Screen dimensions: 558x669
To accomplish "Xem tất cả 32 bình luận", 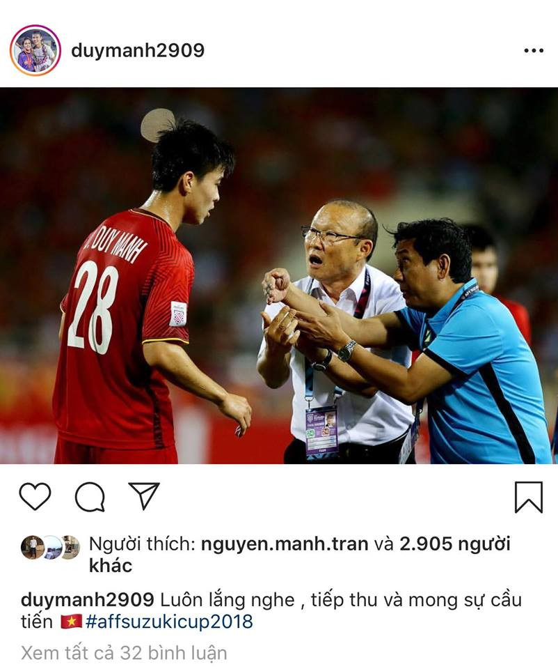I will tap(124, 653).
